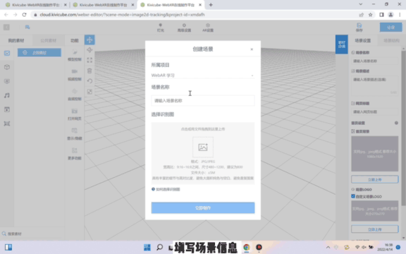Switch to the second Kivicube browser tab

click(104, 5)
